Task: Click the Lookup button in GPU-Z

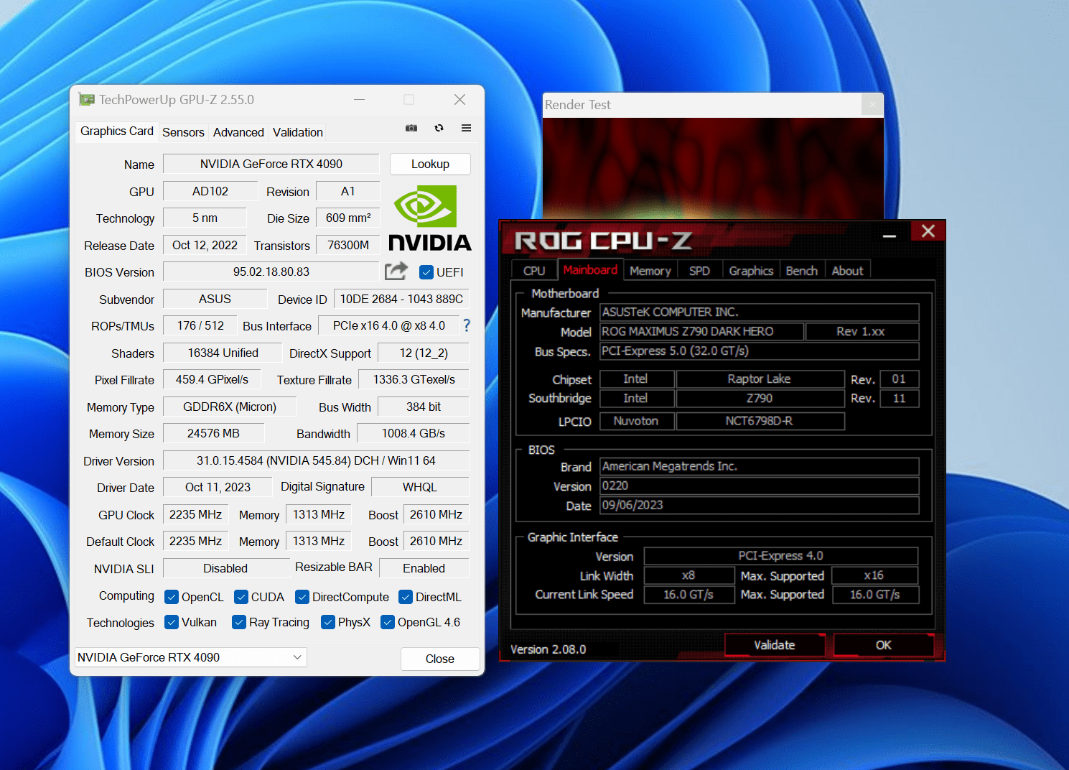Action: (x=430, y=164)
